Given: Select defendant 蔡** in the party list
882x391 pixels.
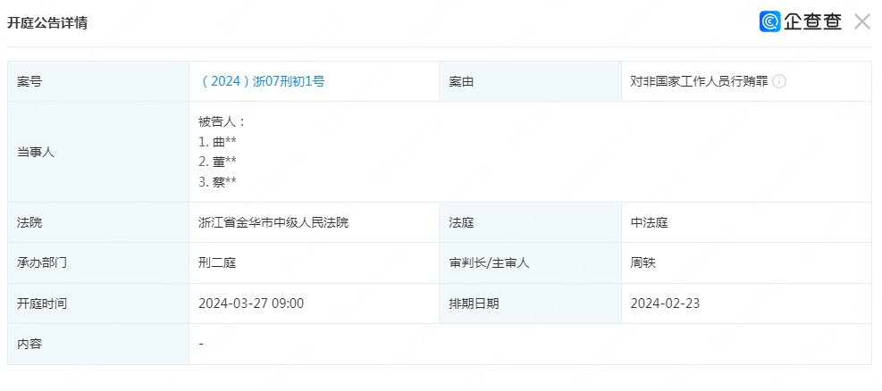Looking at the screenshot, I should 218,182.
